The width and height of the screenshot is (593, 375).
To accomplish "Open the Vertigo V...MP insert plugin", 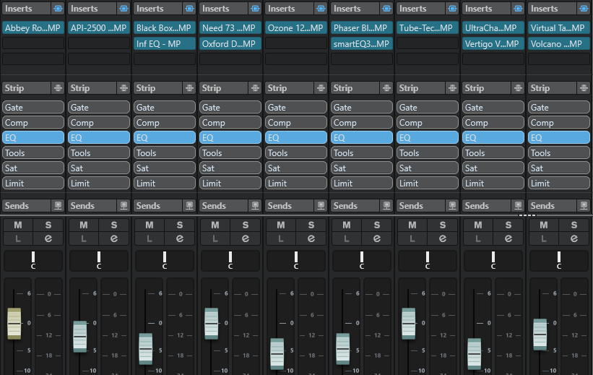I will point(493,43).
